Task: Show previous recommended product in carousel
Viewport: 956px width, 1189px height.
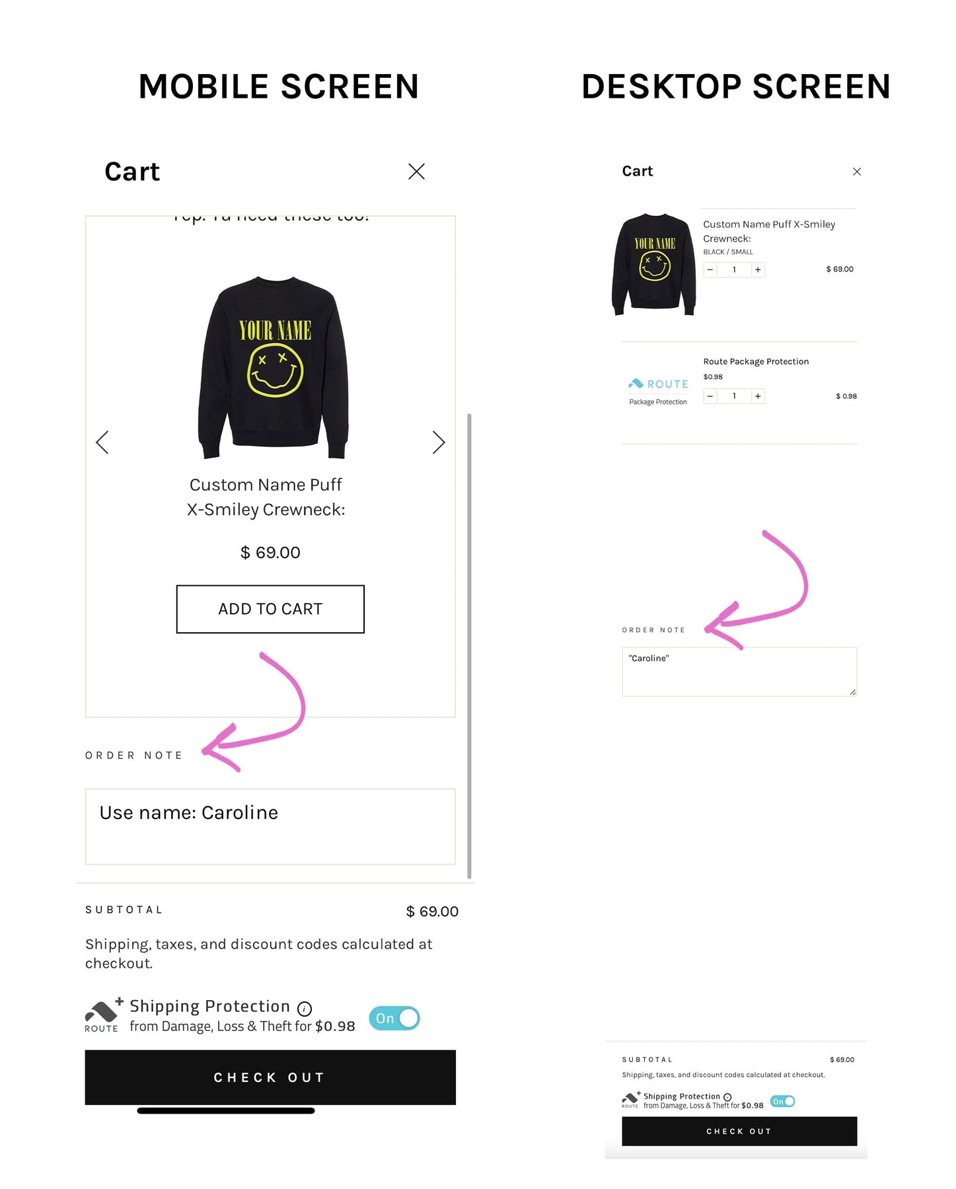Action: click(x=102, y=443)
